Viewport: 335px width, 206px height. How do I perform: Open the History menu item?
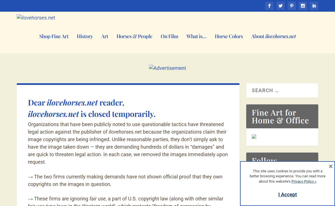85,36
